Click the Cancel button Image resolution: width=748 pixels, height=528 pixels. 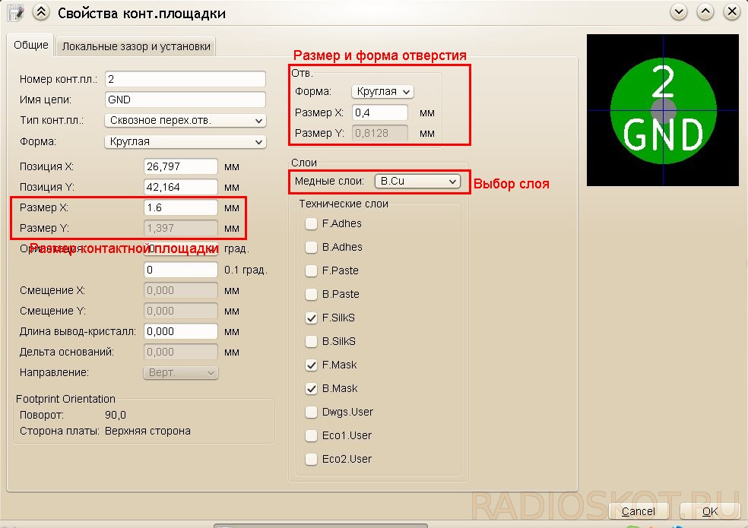click(x=639, y=511)
